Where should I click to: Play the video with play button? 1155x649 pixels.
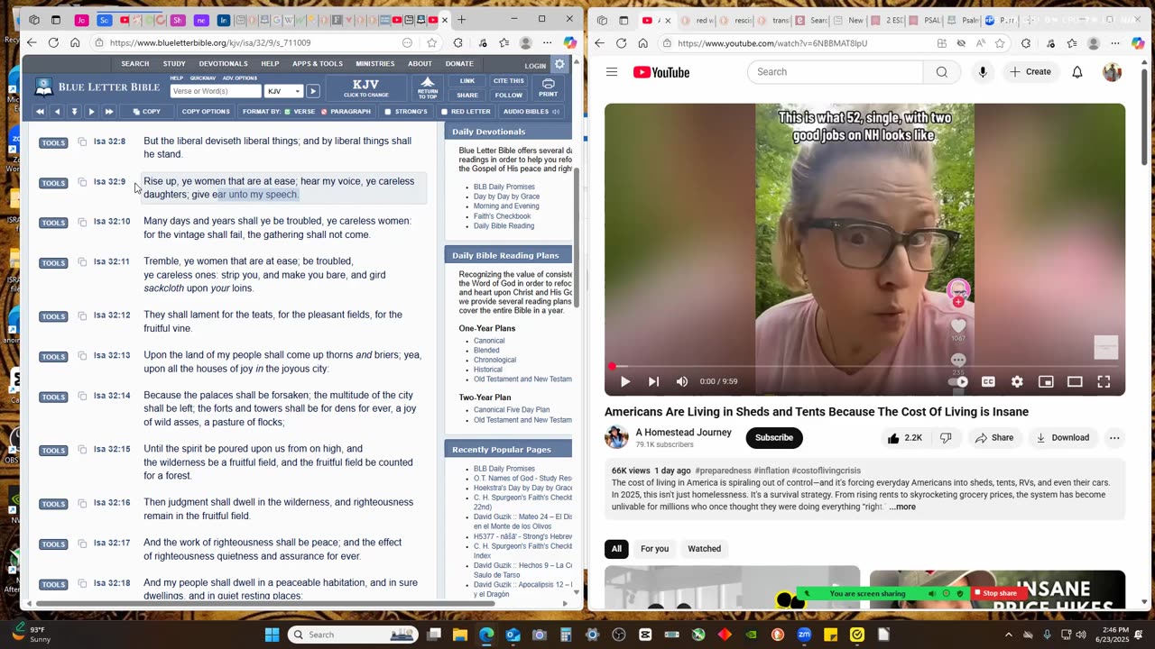click(x=624, y=381)
